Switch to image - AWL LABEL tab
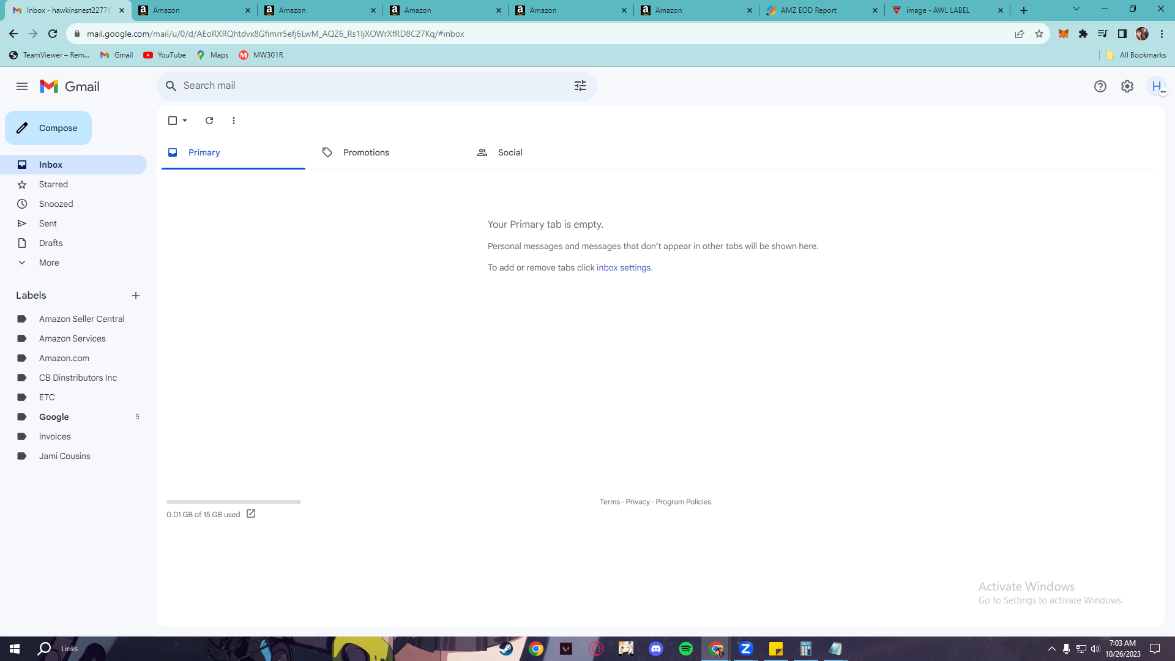 [x=947, y=10]
